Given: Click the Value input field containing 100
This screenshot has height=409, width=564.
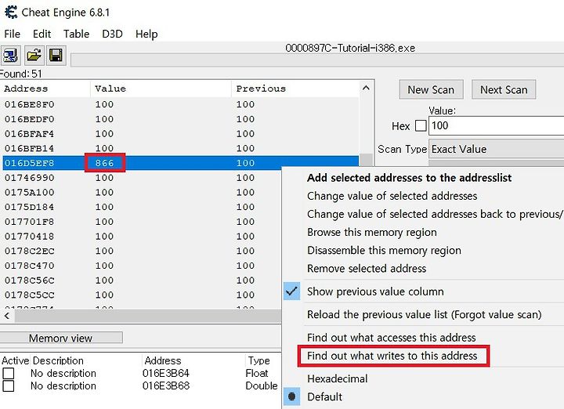Looking at the screenshot, I should click(497, 125).
